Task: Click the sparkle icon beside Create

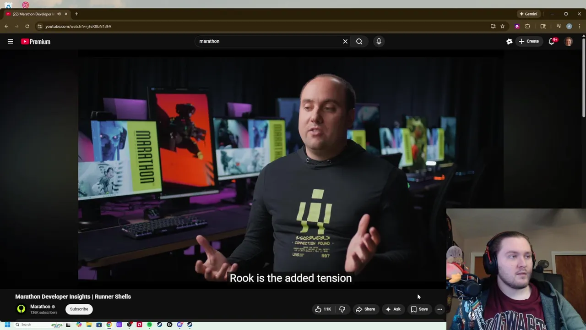Action: click(510, 41)
